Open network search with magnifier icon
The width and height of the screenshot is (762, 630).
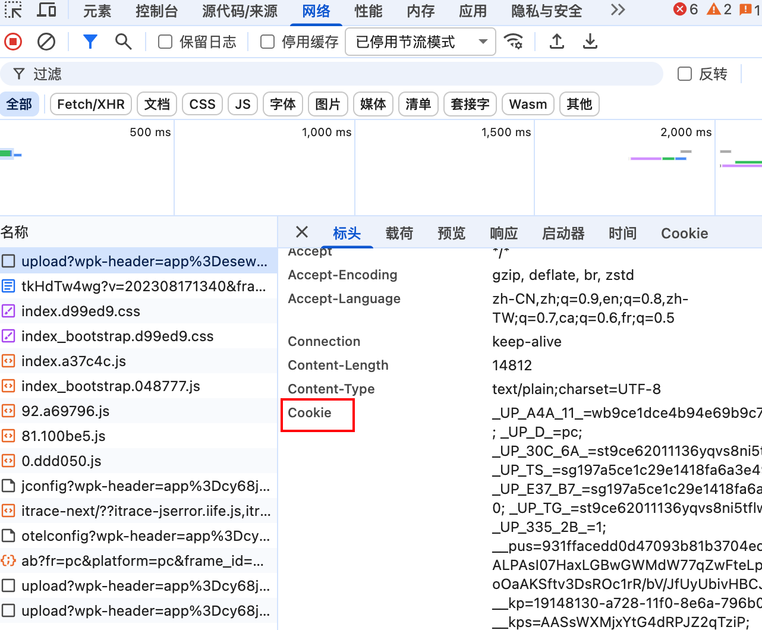123,42
